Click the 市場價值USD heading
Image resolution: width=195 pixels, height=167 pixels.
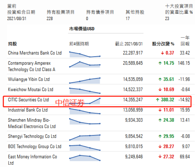click(82, 29)
